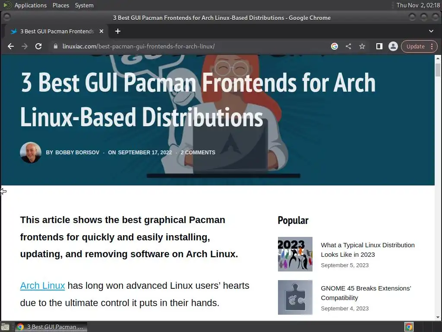Go back to the previous page
The height and width of the screenshot is (332, 442).
click(x=11, y=46)
